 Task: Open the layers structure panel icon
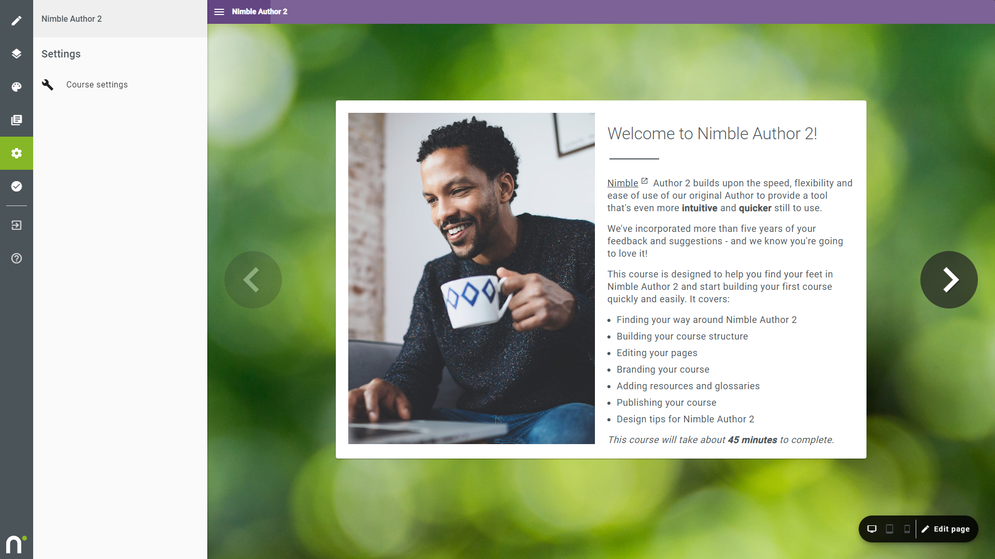click(17, 54)
